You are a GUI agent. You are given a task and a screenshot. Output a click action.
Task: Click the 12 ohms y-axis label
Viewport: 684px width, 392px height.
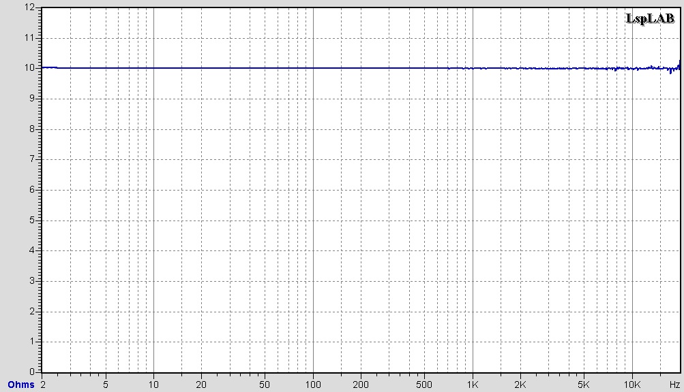pyautogui.click(x=29, y=7)
